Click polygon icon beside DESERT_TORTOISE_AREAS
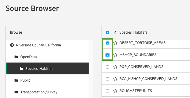This screenshot has width=190, height=98. [115, 43]
